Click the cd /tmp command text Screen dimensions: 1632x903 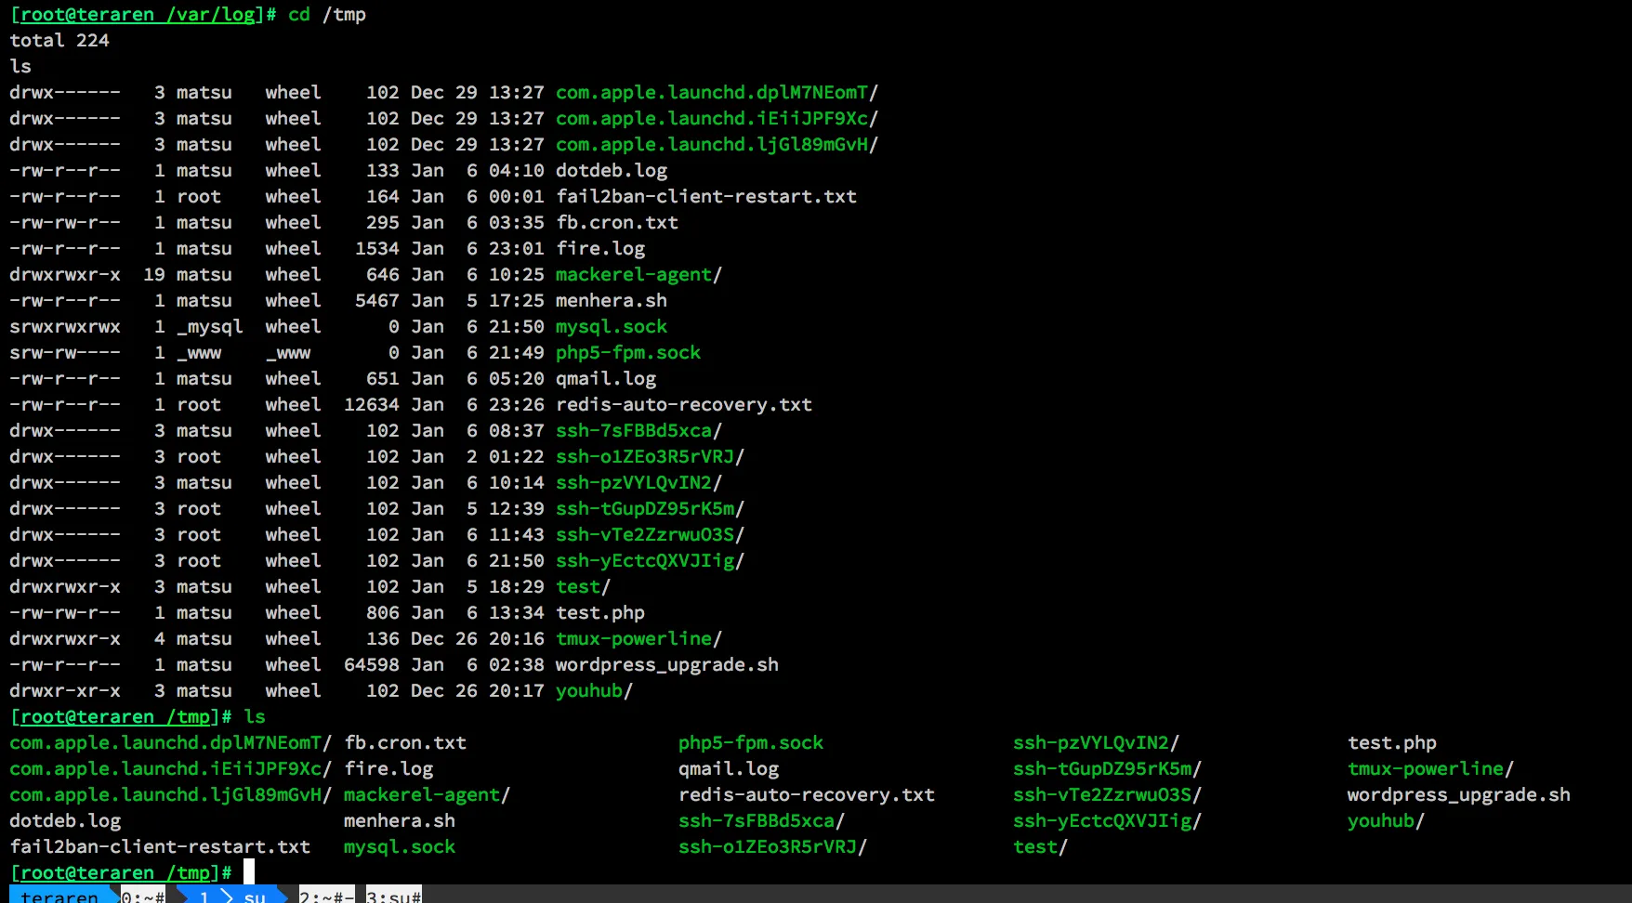click(x=327, y=14)
